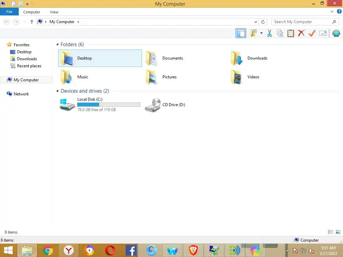Collapse the Devices and drives group

(57, 91)
